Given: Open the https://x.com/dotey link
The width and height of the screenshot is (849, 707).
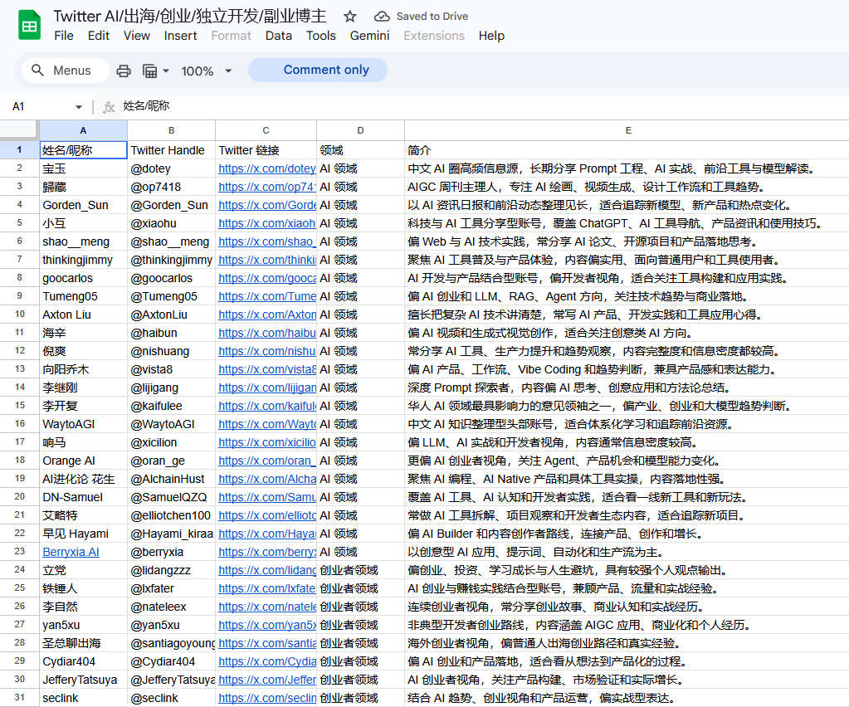Looking at the screenshot, I should [x=267, y=168].
